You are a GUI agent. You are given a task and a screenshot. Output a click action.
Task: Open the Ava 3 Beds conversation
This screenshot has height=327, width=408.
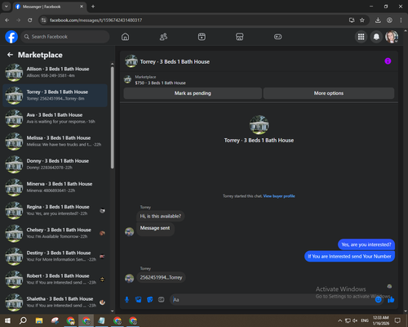pos(55,119)
